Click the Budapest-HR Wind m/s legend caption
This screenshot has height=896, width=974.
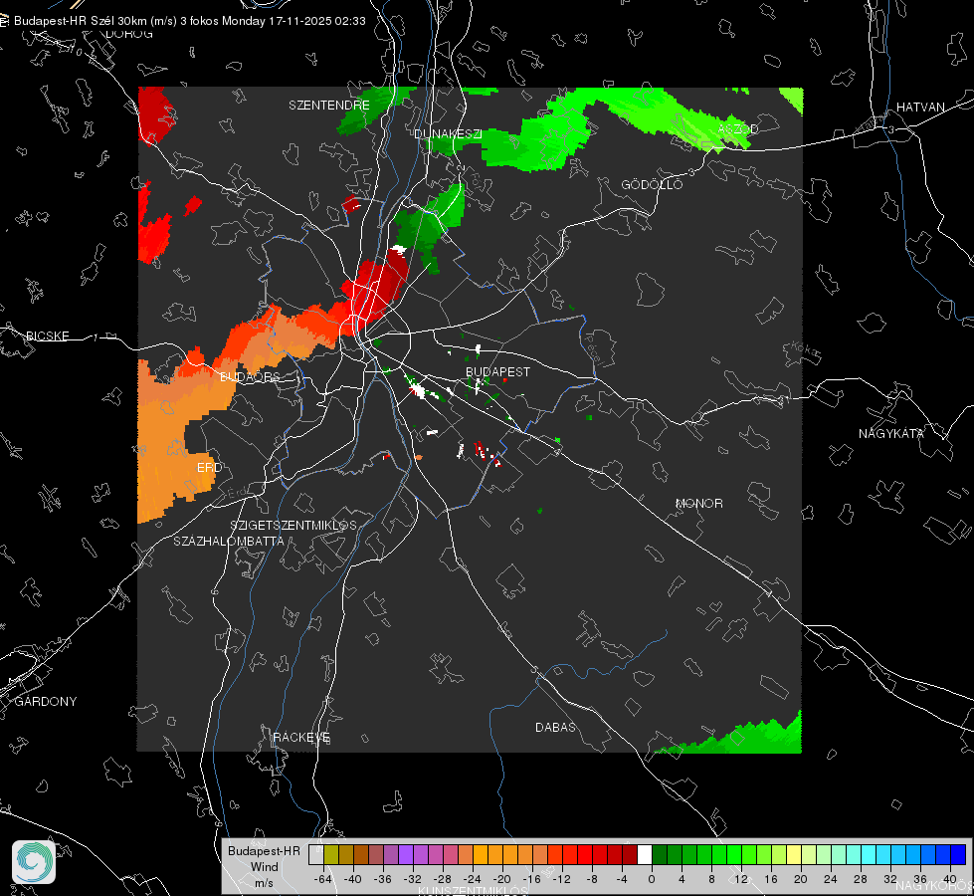click(264, 866)
